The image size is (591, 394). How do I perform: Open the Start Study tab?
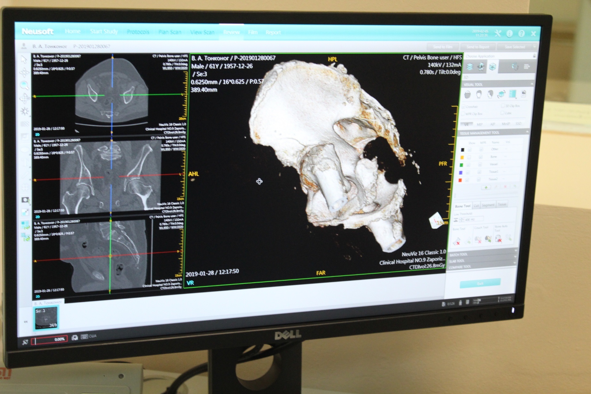point(104,31)
